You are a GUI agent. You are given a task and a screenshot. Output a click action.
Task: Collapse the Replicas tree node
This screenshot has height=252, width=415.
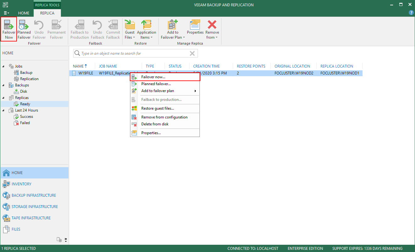tap(3, 98)
